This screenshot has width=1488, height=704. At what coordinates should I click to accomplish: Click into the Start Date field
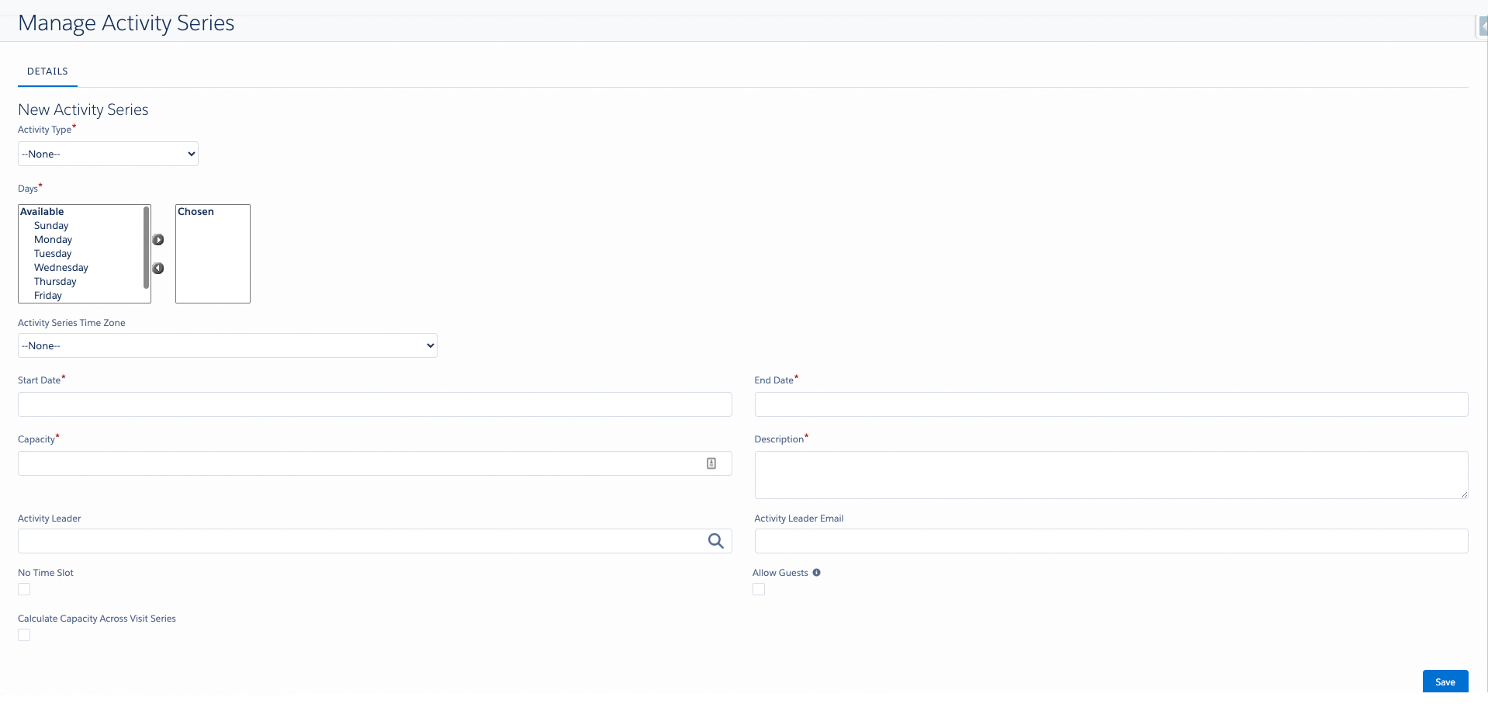coord(375,404)
